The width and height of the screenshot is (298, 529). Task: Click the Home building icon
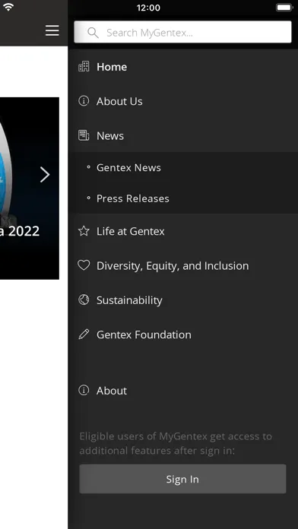[x=84, y=66]
